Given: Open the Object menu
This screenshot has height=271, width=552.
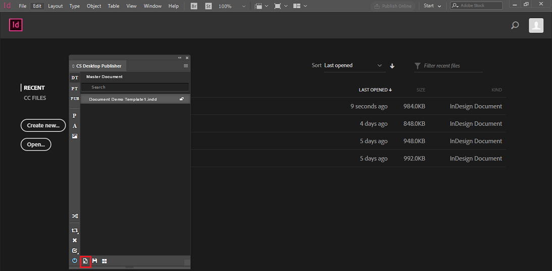Looking at the screenshot, I should click(94, 6).
